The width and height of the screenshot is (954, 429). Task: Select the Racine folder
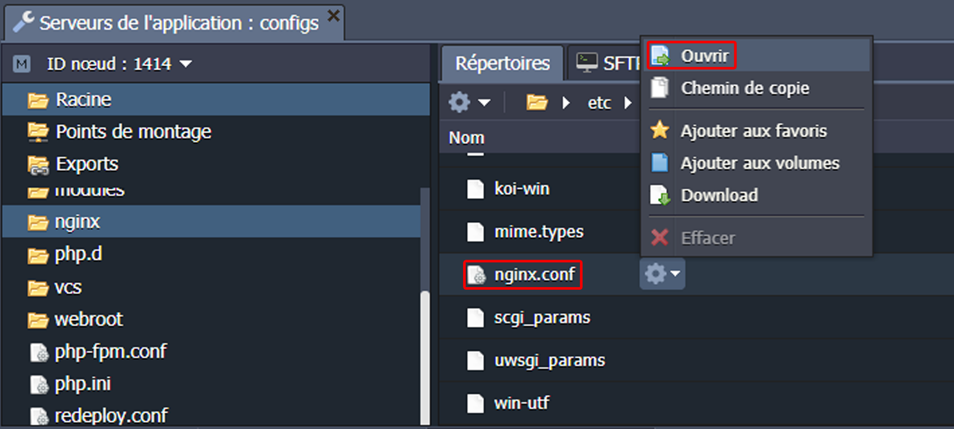pos(84,100)
